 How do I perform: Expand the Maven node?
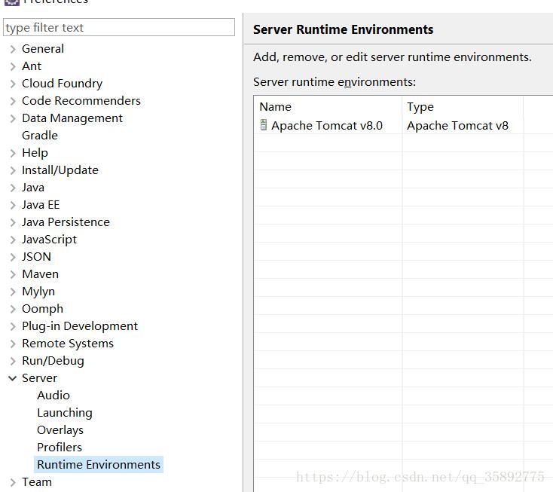[13, 274]
